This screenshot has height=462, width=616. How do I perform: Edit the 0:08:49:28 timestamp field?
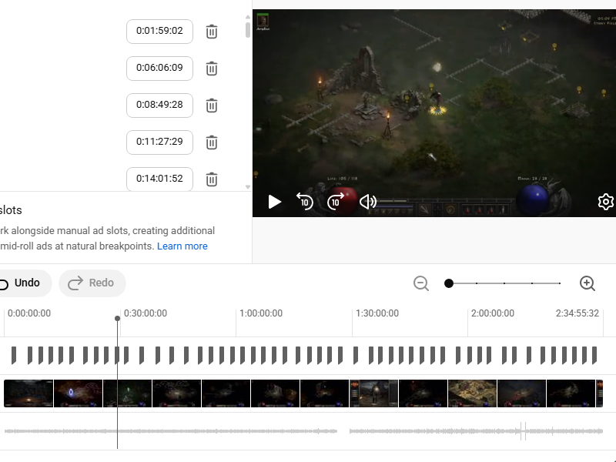[159, 105]
